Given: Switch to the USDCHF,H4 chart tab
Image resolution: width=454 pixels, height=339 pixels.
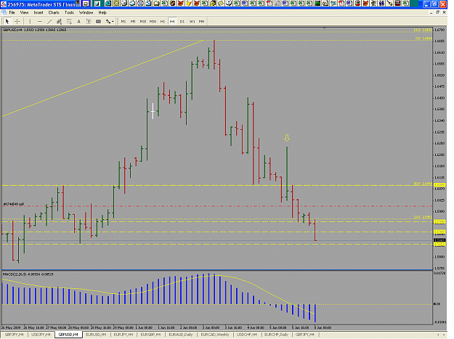Looking at the screenshot, I should click(247, 335).
